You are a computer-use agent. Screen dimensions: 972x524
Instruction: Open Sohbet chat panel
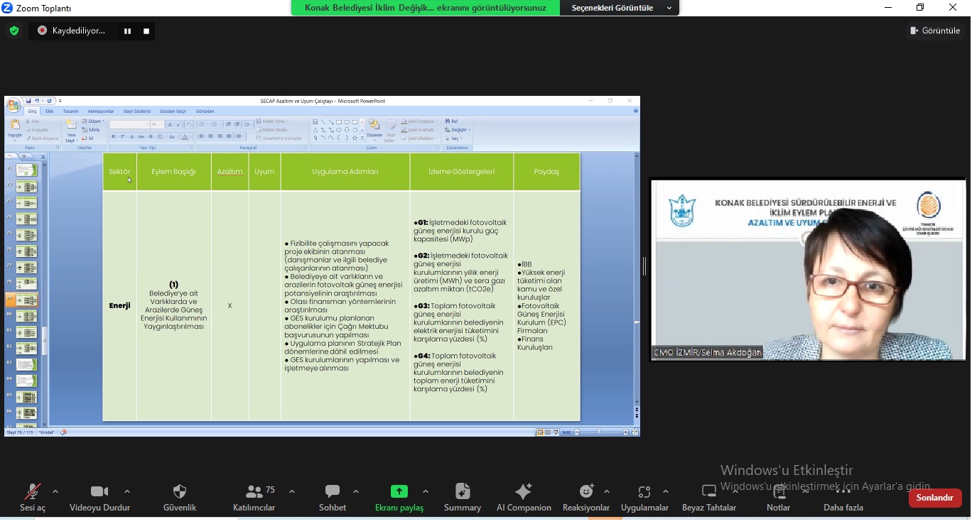332,492
